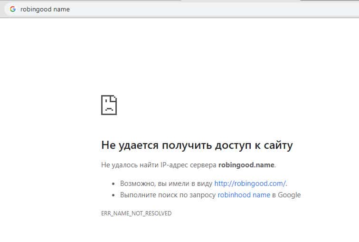Open the "robinhood name" search suggestion link
The image size is (359, 242).
point(244,194)
